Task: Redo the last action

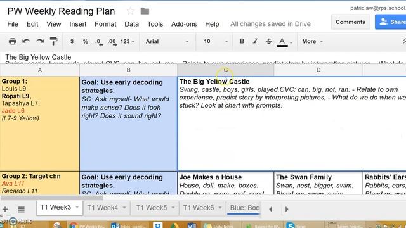Action: pos(40,41)
